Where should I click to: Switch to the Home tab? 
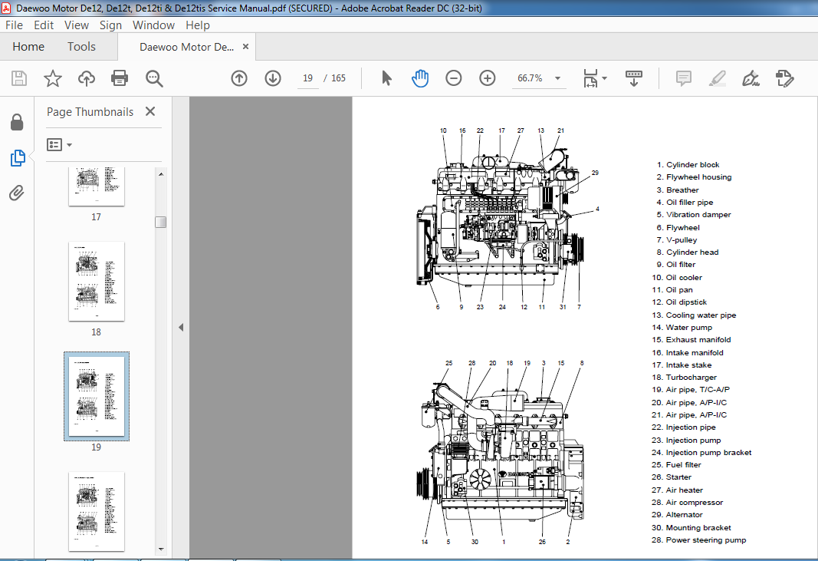[x=28, y=47]
